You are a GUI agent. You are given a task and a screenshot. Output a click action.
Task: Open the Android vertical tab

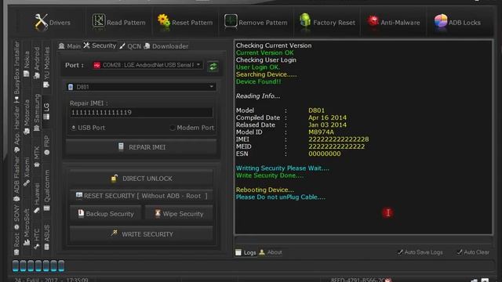[37, 63]
